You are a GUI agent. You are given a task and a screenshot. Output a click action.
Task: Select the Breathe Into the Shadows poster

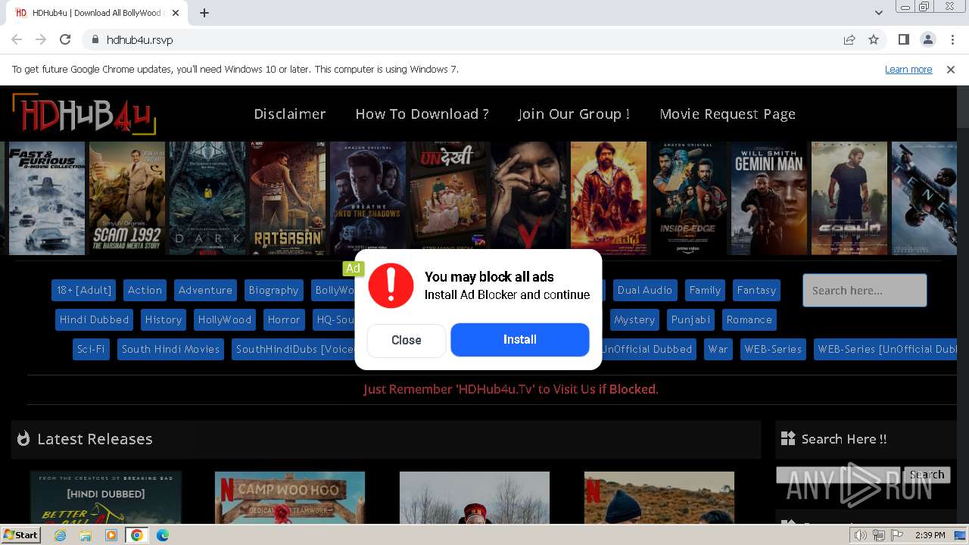coord(368,198)
